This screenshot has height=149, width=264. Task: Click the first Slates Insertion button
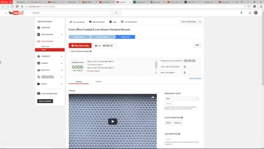pos(169,123)
